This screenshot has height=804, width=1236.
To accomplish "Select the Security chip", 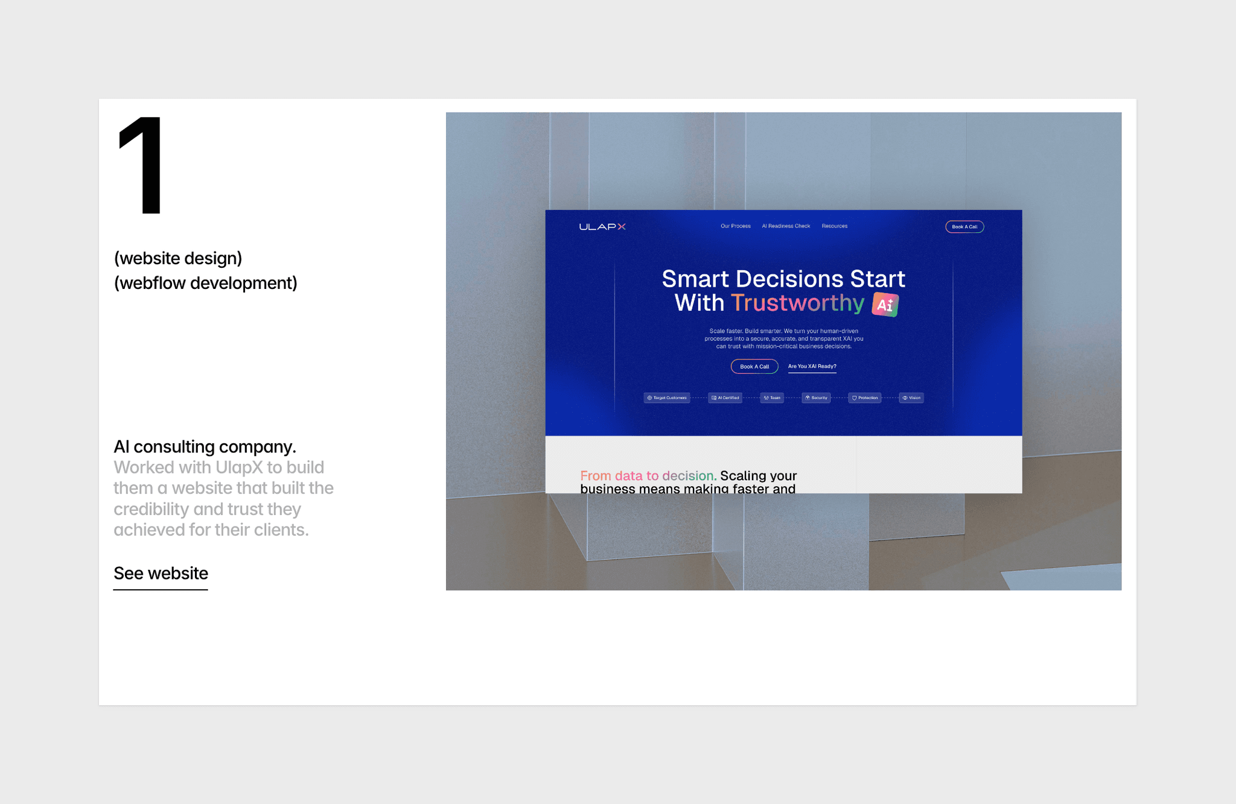I will (x=816, y=398).
